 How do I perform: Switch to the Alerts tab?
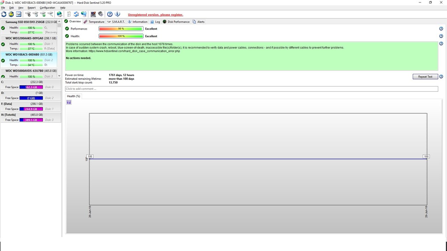coord(198,22)
